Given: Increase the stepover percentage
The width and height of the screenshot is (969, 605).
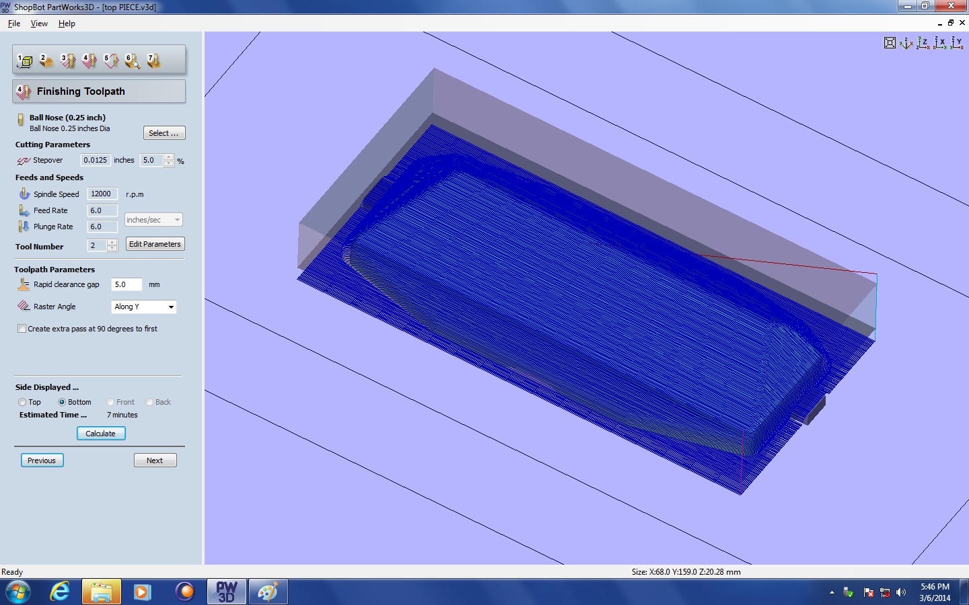Looking at the screenshot, I should 169,157.
